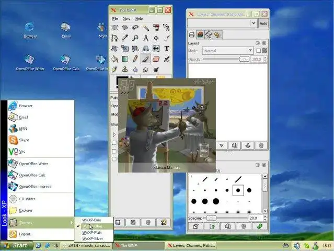
Task: Switch to the Channels tab icon
Action: tap(200, 35)
